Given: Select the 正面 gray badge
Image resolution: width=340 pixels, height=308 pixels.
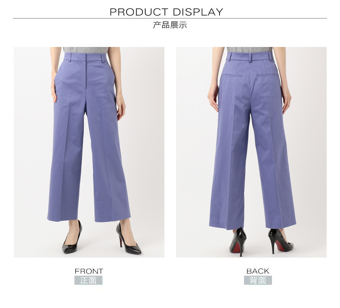Looking at the screenshot, I should [x=89, y=280].
